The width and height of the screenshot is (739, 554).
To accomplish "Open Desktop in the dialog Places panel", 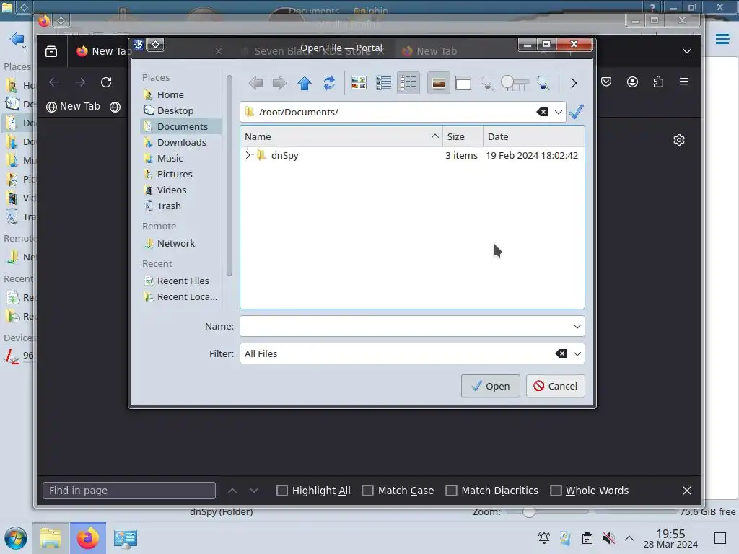I will 181,110.
